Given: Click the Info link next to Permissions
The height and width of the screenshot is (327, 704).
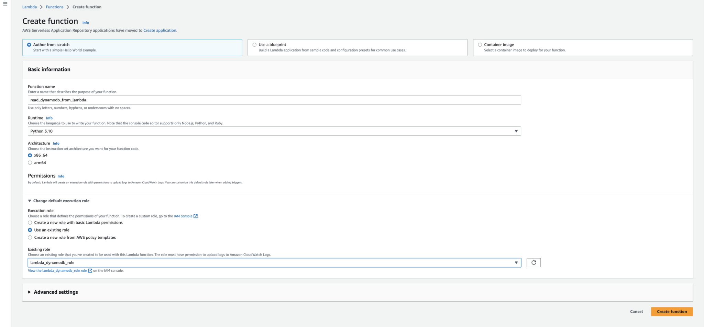Looking at the screenshot, I should point(61,176).
